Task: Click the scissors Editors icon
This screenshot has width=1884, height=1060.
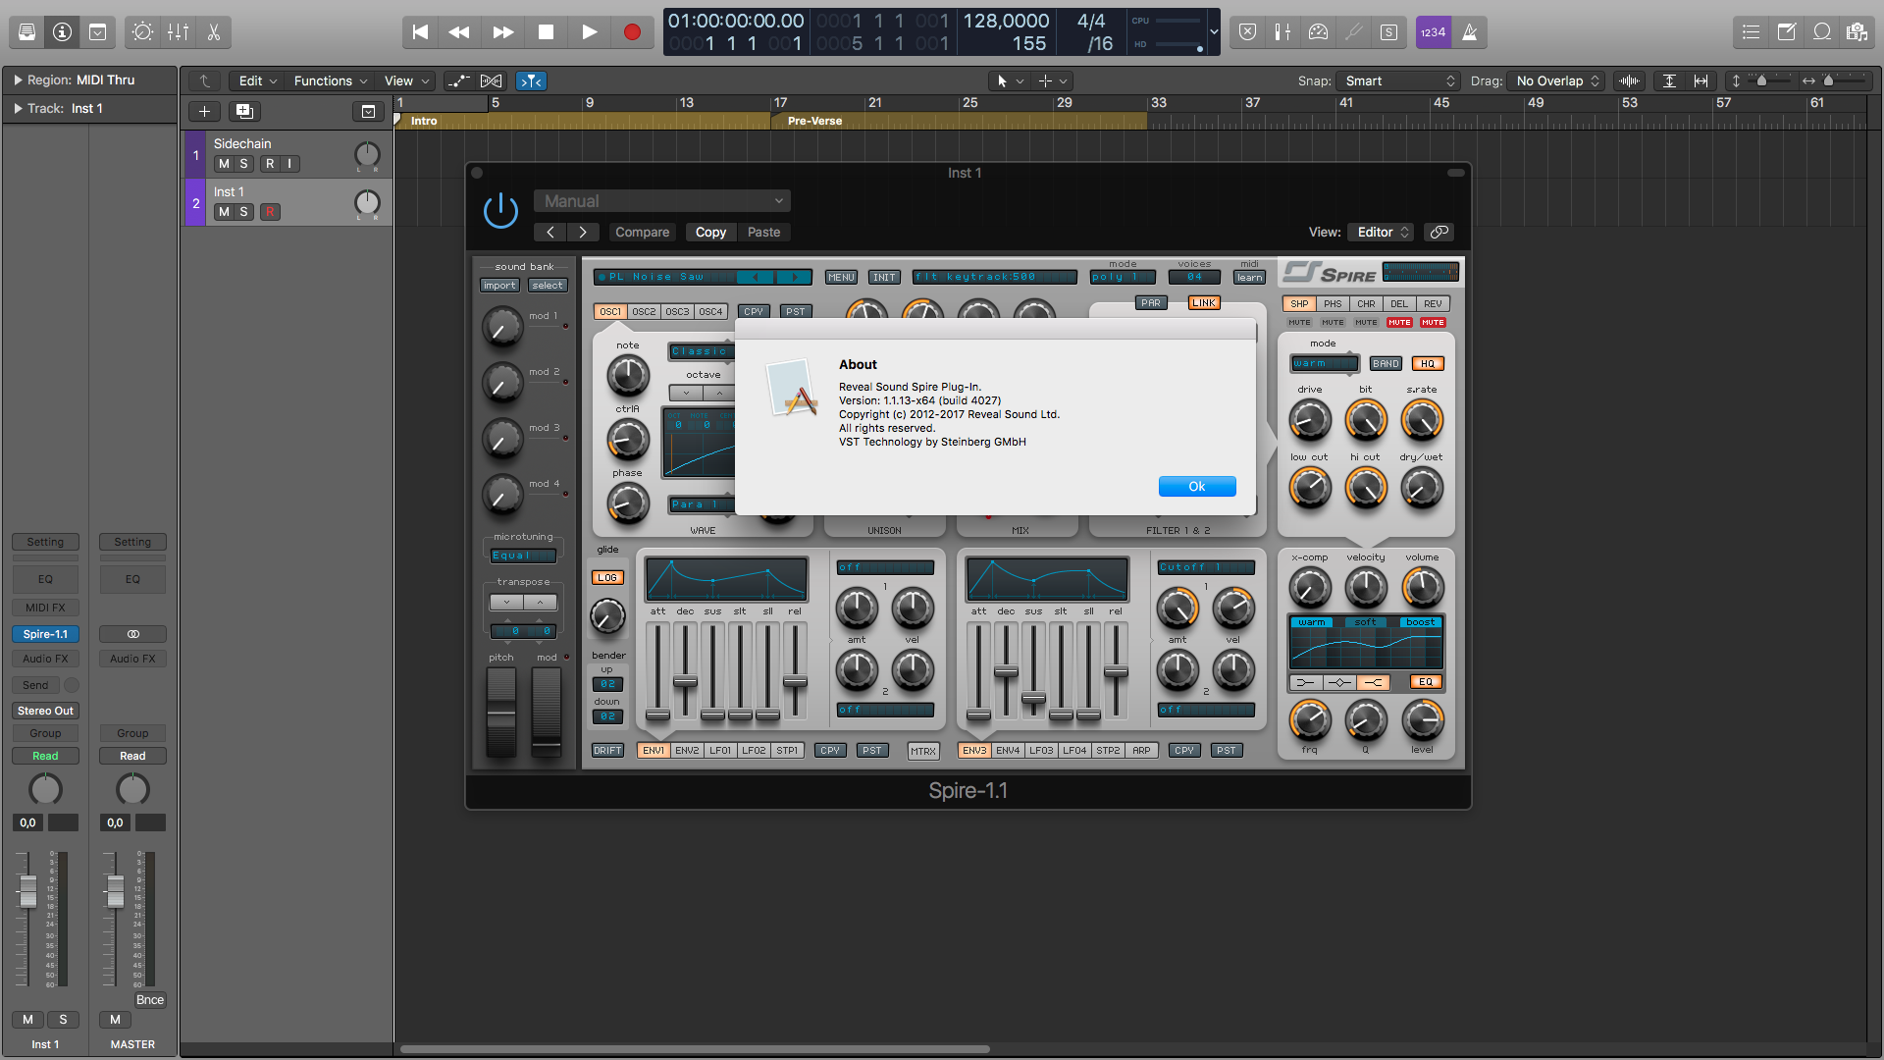Action: tap(213, 32)
